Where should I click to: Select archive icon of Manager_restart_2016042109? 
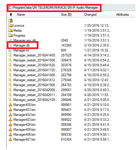pos(10,100)
